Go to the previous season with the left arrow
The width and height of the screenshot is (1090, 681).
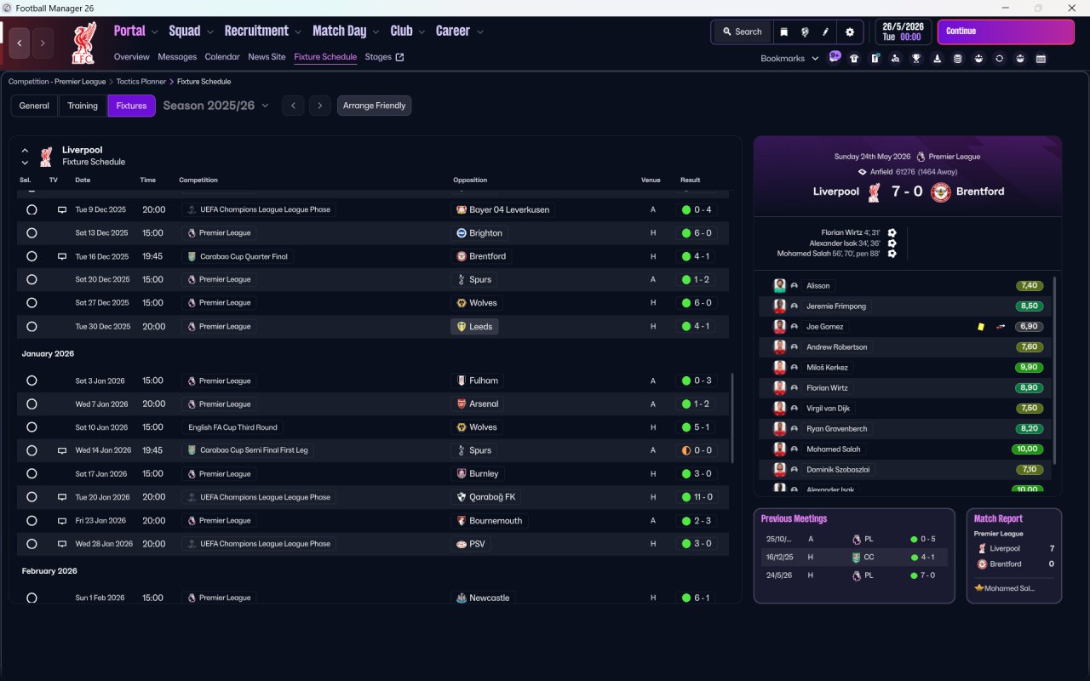tap(293, 106)
